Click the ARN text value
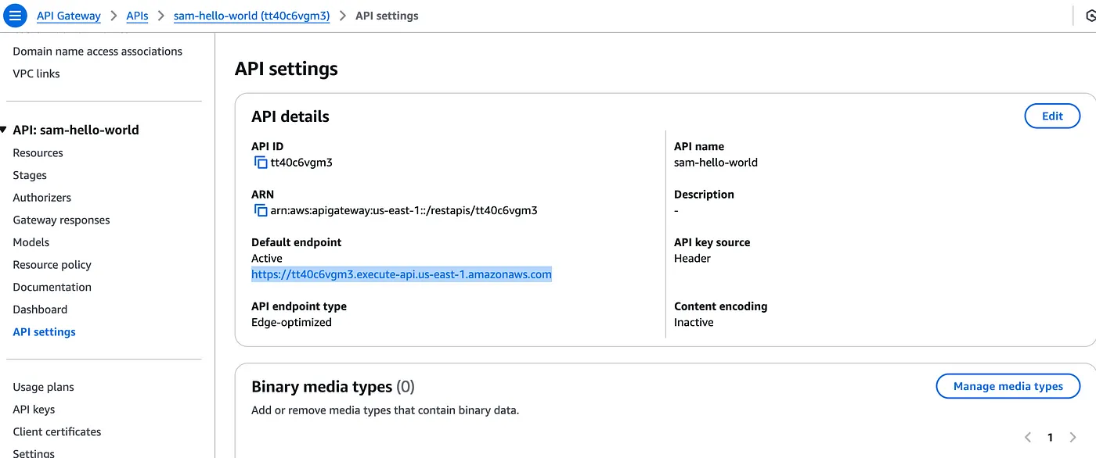This screenshot has height=458, width=1096. coord(404,210)
